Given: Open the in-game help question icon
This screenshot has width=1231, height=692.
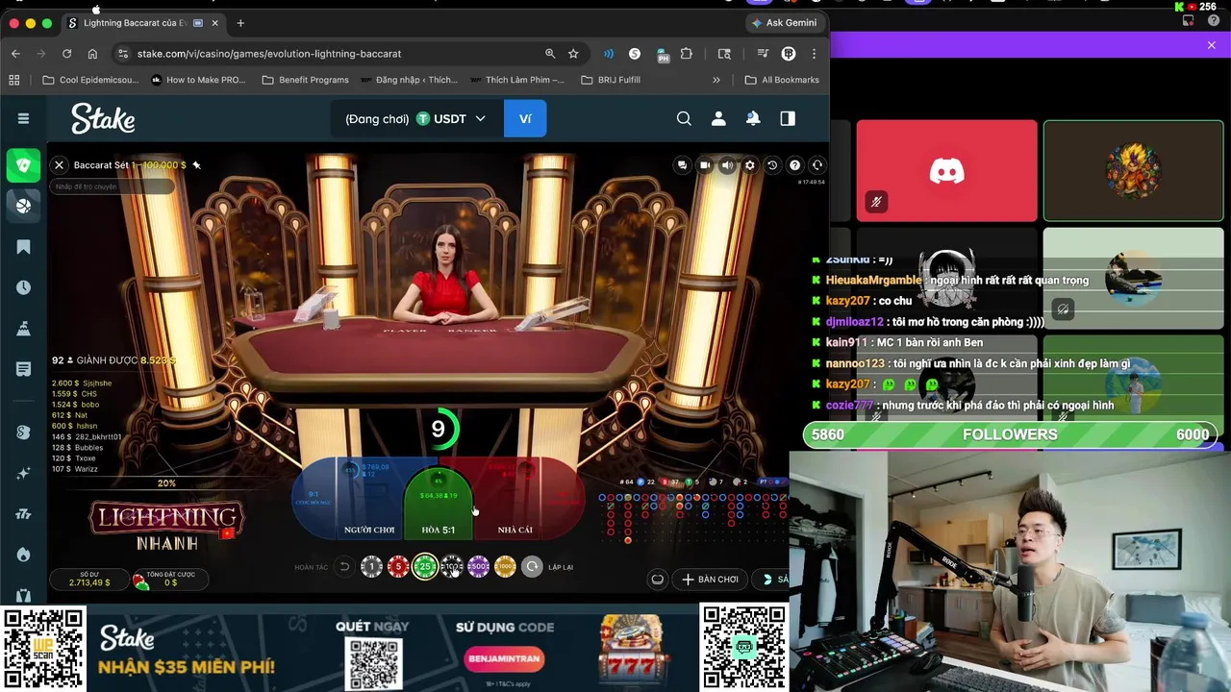Looking at the screenshot, I should click(x=794, y=165).
